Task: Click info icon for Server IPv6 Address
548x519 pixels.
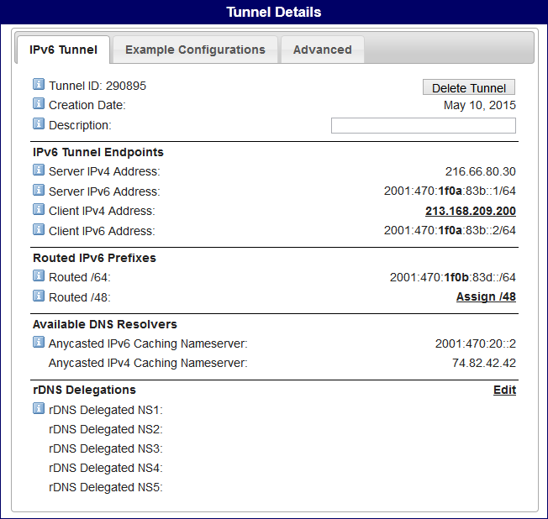Action: click(39, 190)
